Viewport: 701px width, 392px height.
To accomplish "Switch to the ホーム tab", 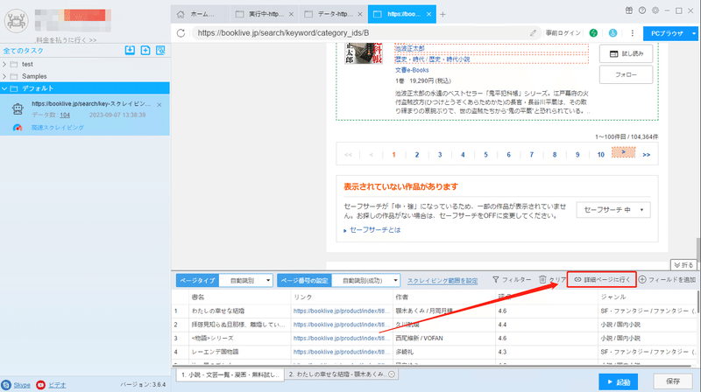I will [201, 14].
